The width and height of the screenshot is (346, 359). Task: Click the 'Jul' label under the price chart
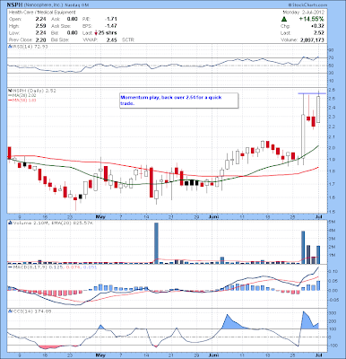(x=319, y=216)
